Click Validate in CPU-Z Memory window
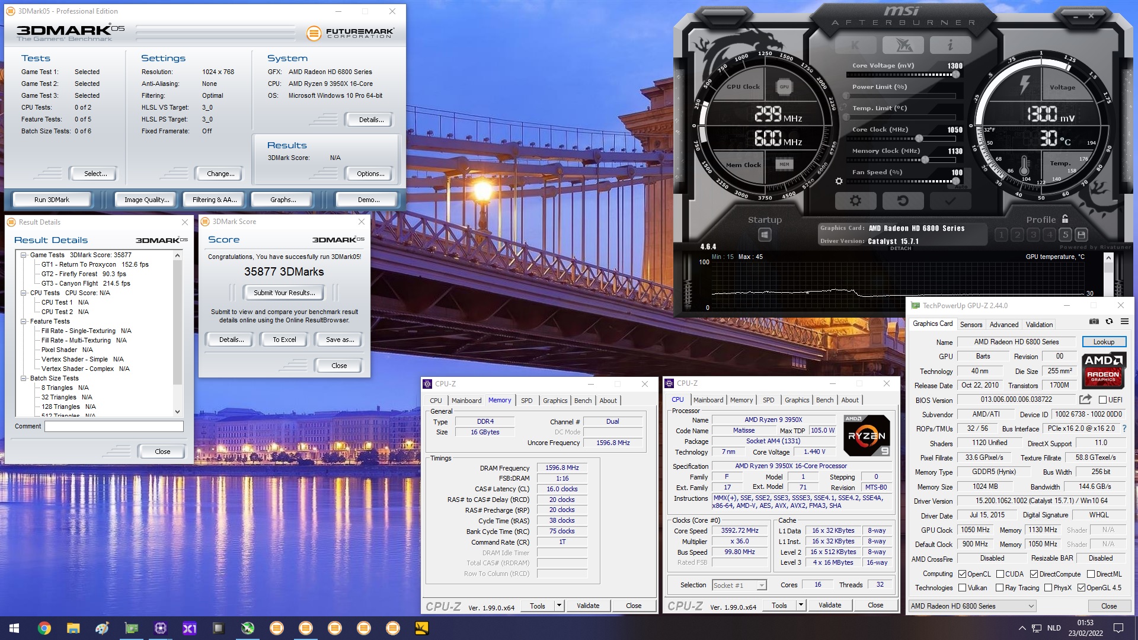This screenshot has width=1138, height=640. [588, 606]
